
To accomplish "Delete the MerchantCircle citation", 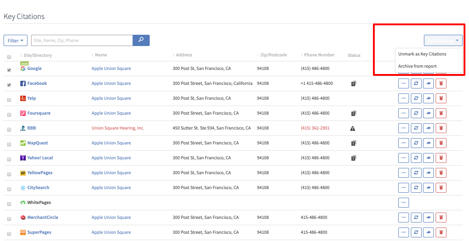I will [x=441, y=218].
